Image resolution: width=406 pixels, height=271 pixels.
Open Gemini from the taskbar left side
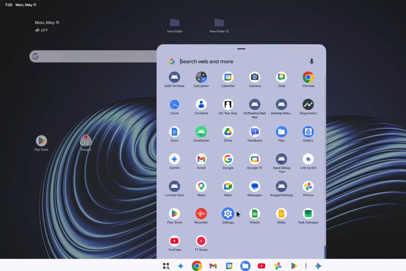click(181, 266)
